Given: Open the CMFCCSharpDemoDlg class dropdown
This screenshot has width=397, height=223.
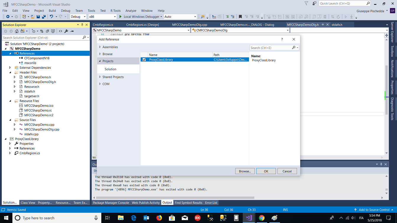Looking at the screenshot, I should [x=240, y=30].
